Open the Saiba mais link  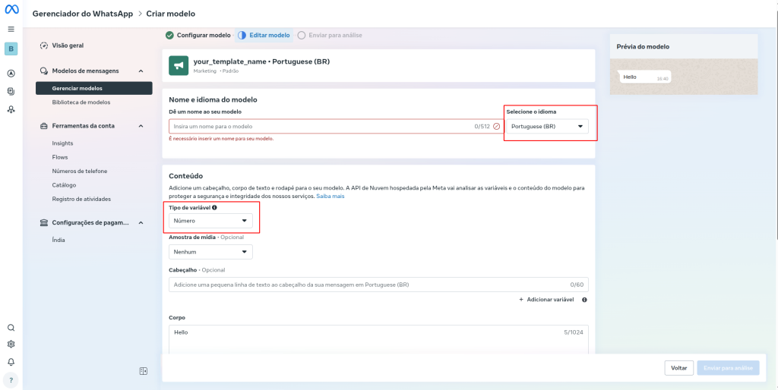pos(330,197)
